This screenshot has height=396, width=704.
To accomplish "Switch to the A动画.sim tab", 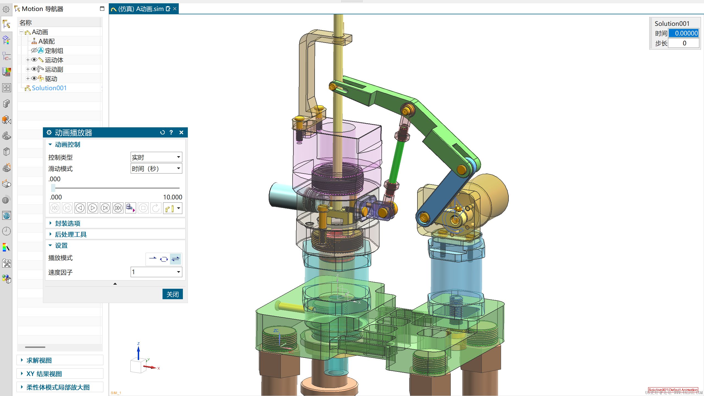I will tap(141, 9).
